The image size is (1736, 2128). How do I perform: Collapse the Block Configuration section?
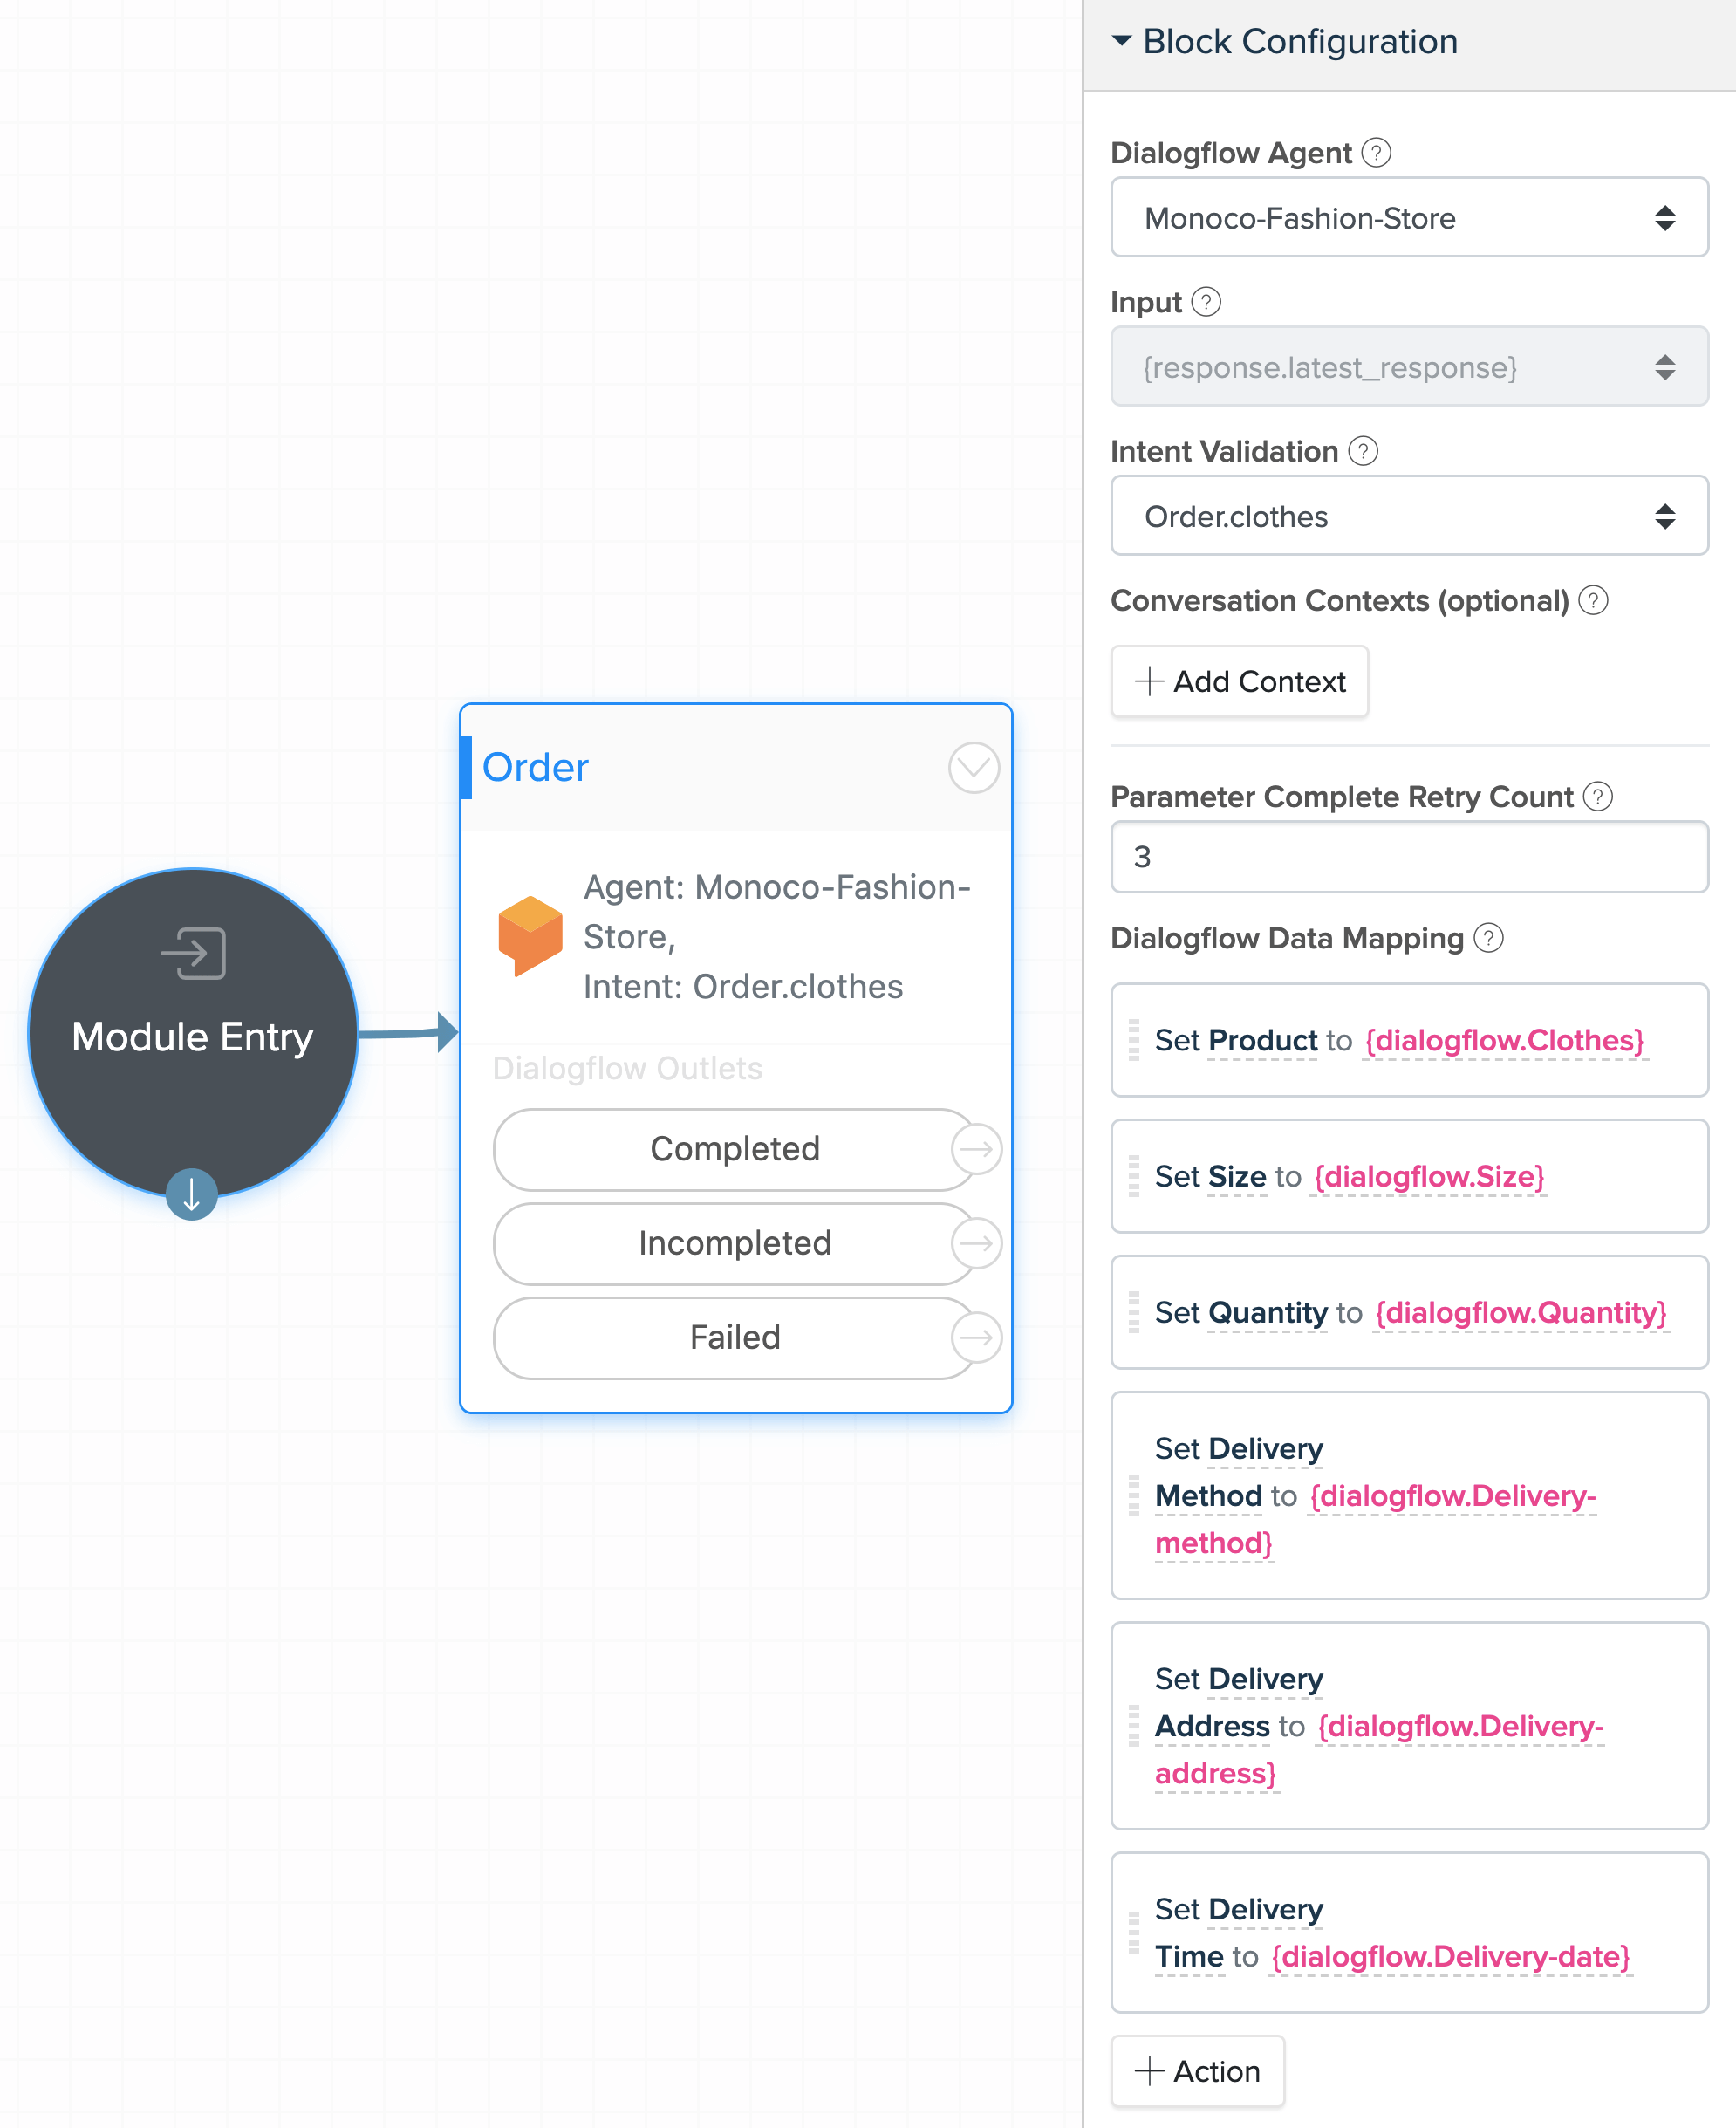coord(1122,41)
